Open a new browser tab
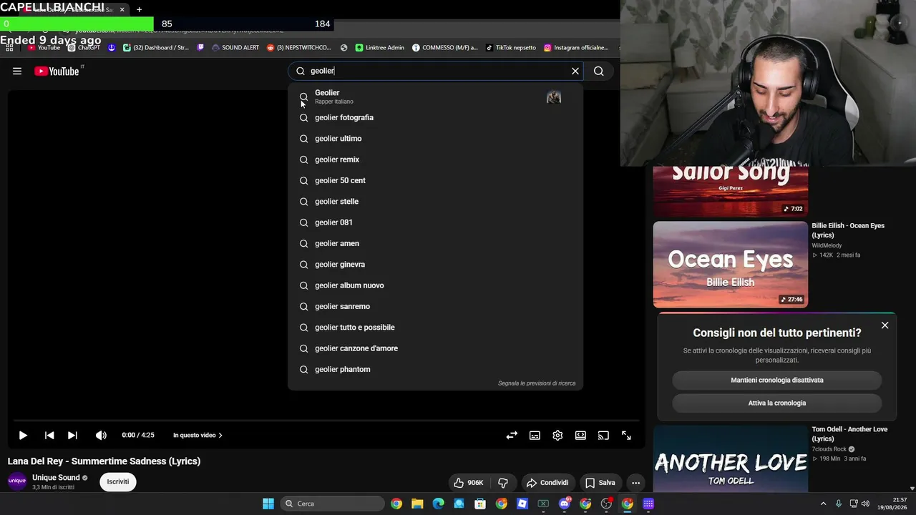Viewport: 916px width, 515px height. [139, 9]
